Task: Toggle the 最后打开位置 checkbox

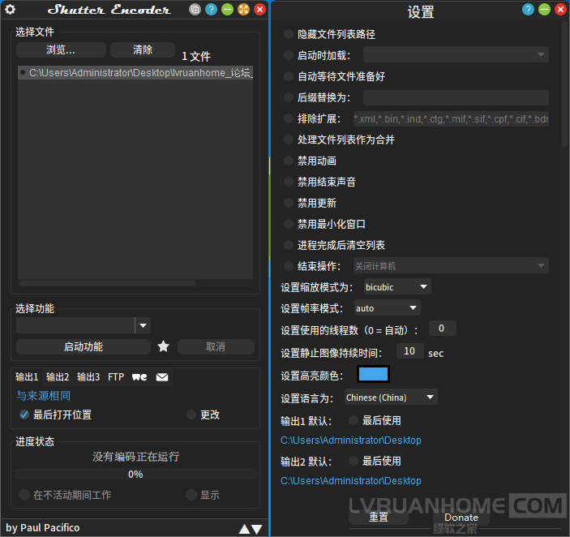Action: pos(24,415)
